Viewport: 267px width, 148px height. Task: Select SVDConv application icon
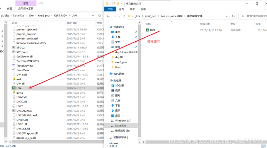(x=14, y=52)
